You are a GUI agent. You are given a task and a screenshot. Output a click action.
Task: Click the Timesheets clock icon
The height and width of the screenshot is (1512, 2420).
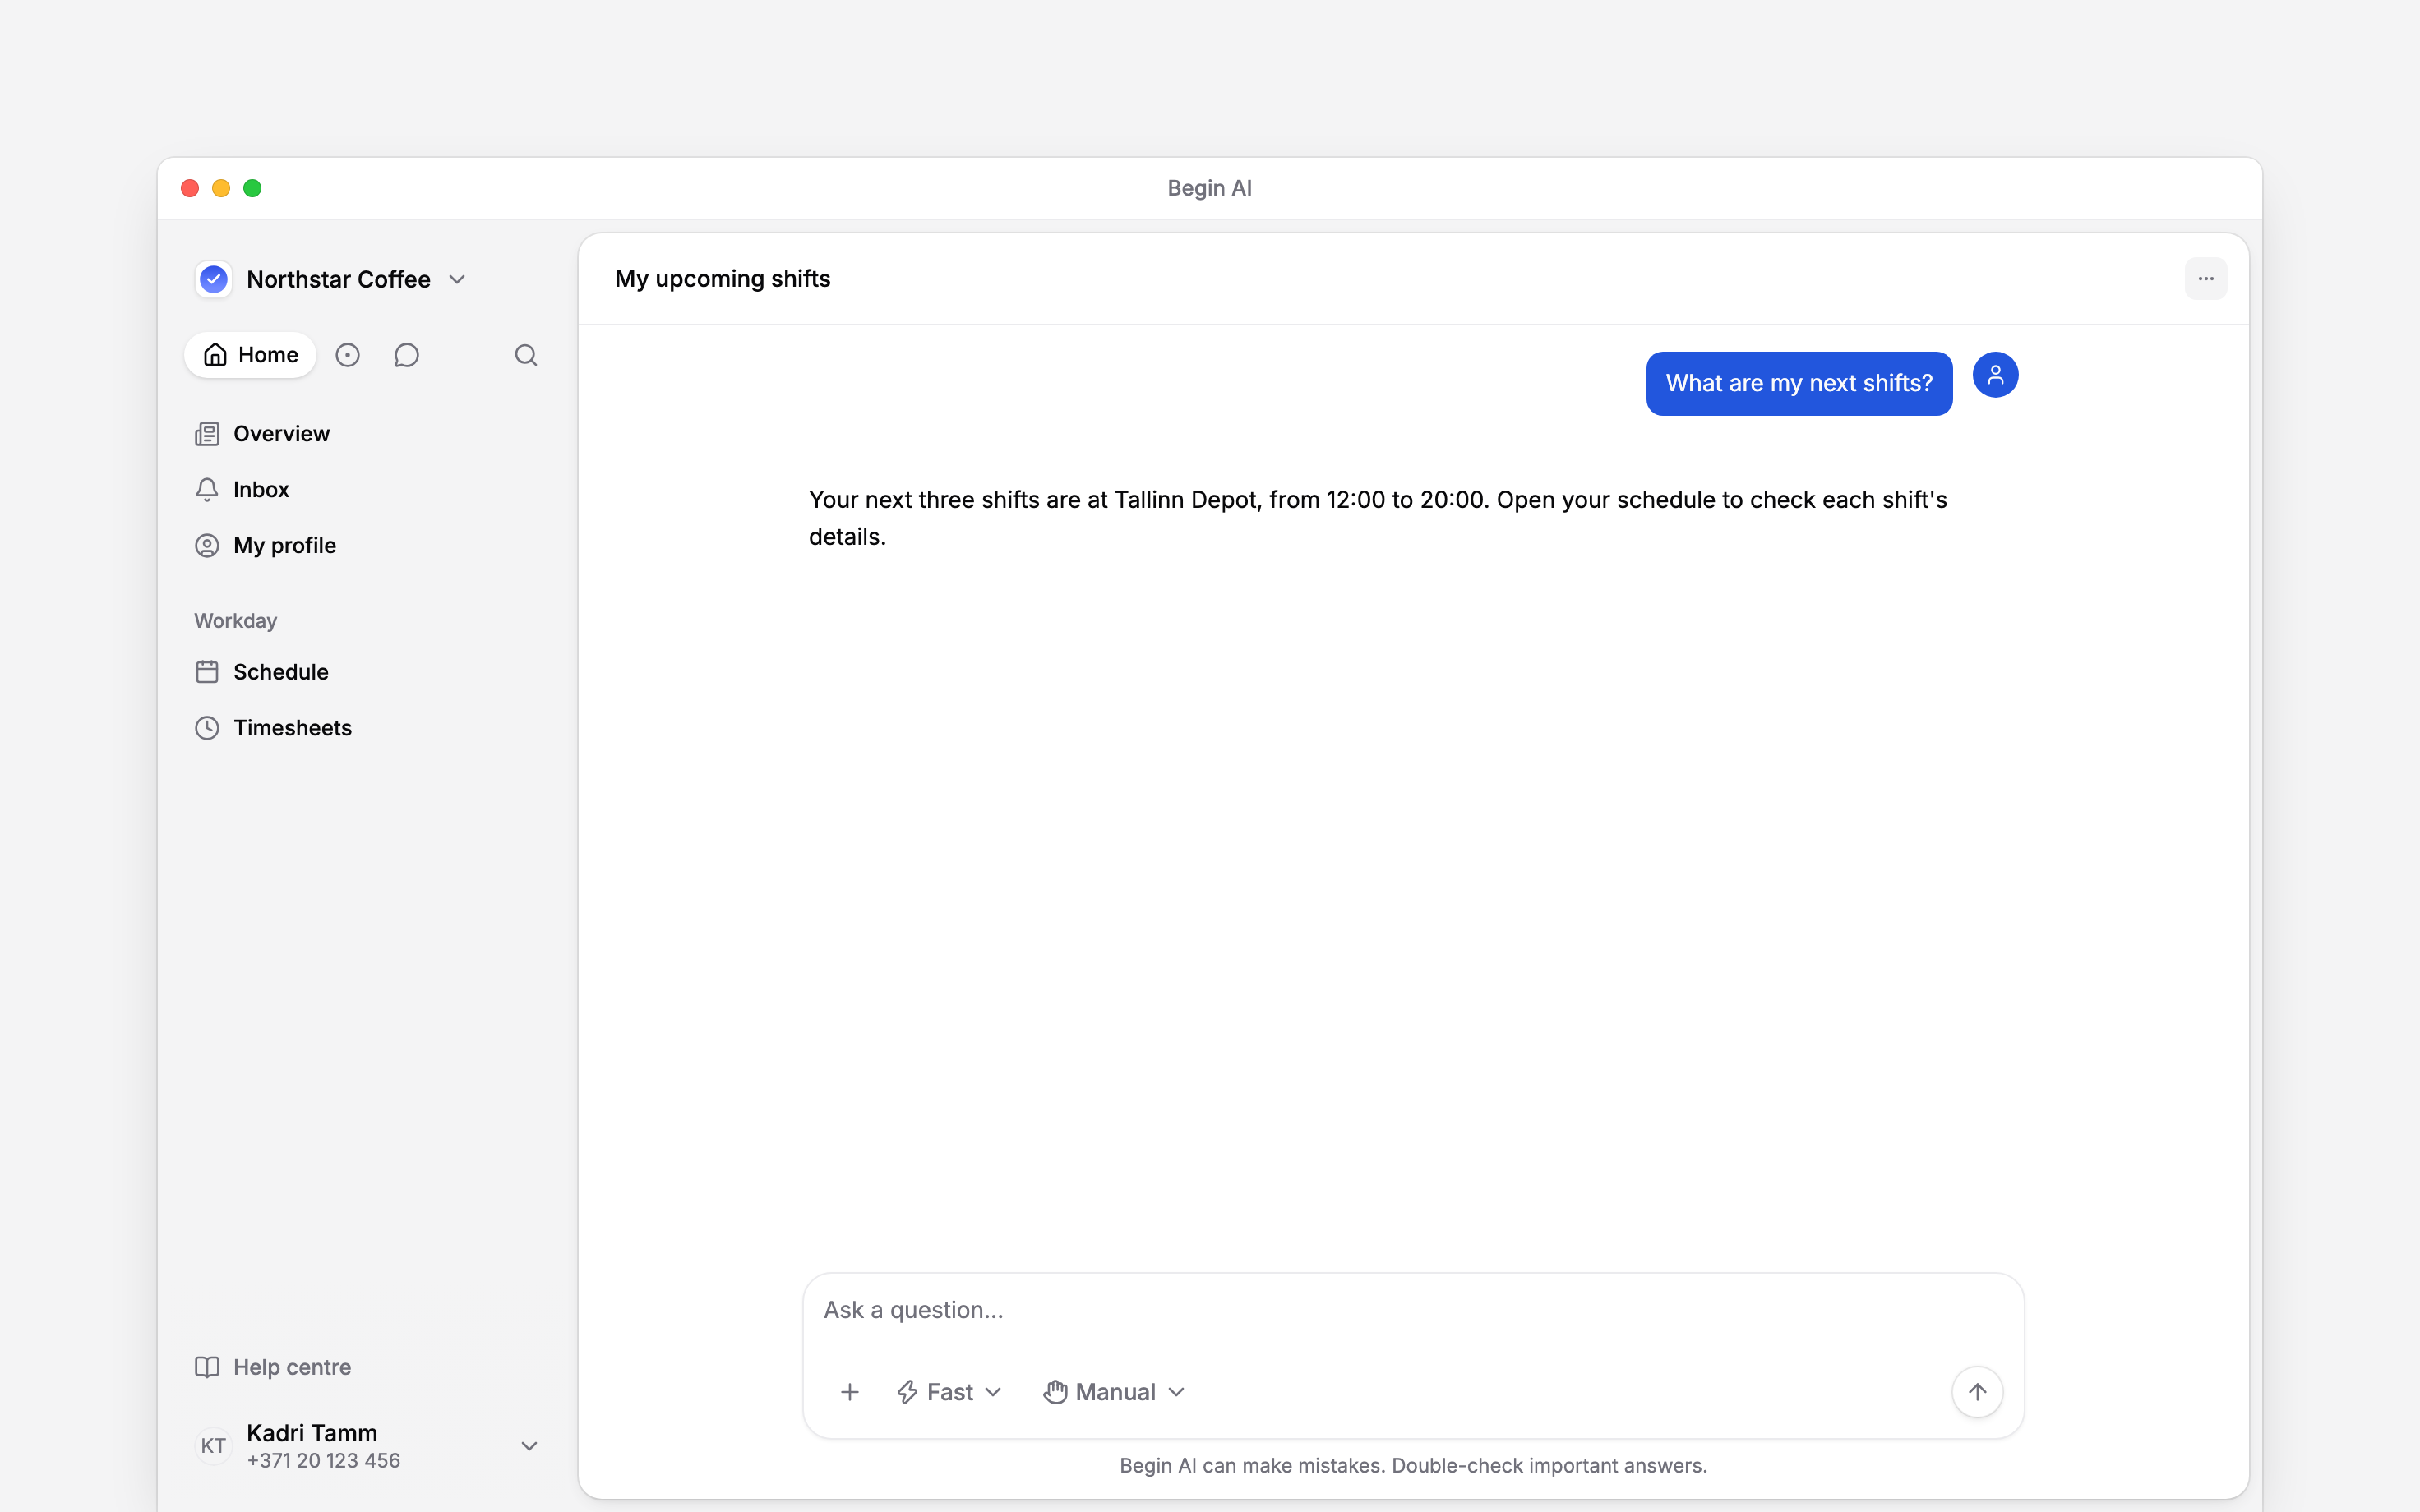207,728
